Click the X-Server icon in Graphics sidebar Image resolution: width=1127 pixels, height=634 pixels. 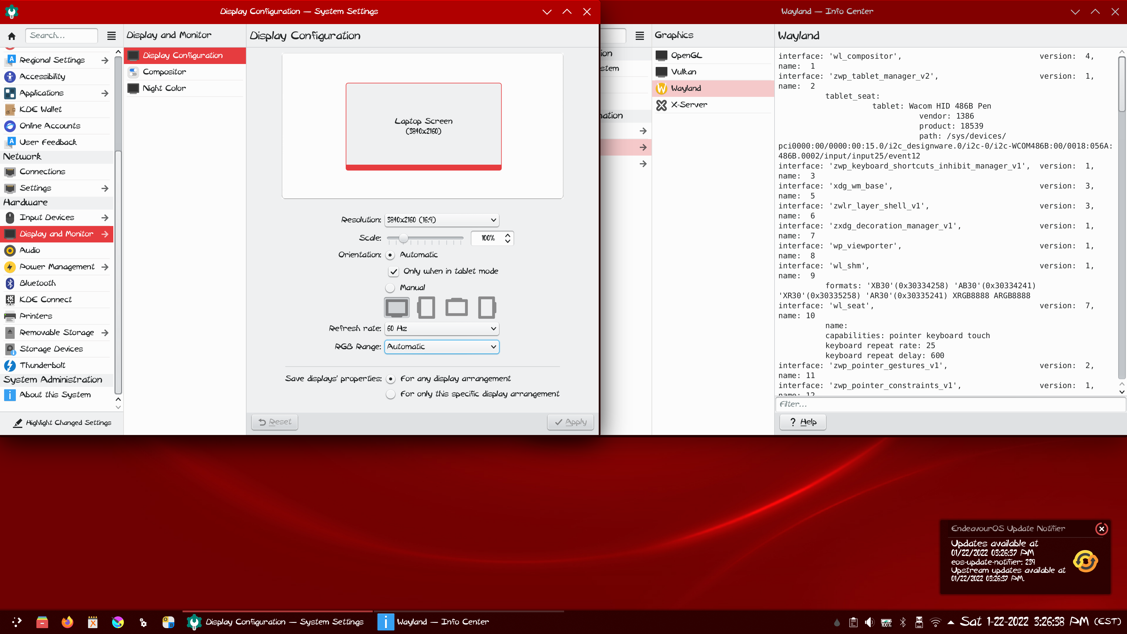tap(662, 104)
